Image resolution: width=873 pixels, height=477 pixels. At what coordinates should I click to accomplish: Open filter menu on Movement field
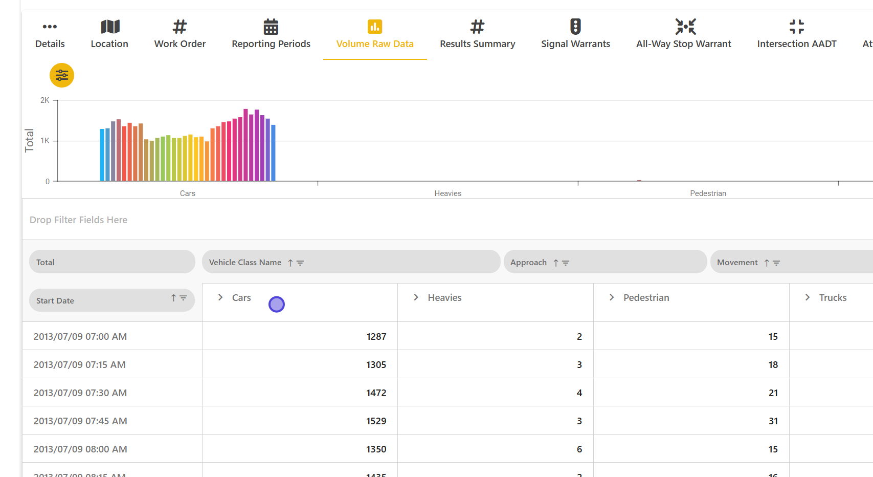click(x=776, y=263)
